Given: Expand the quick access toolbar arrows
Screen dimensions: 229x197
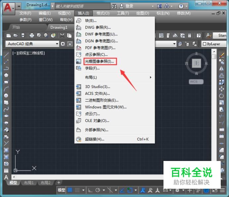Looking at the screenshot, I should click(19, 6).
